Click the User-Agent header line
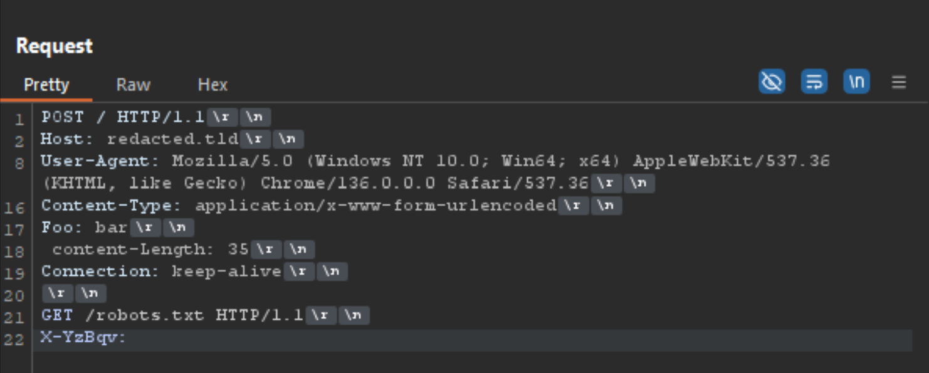 pyautogui.click(x=435, y=172)
